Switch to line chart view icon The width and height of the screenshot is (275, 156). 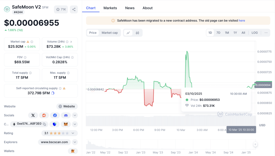coord(128,33)
